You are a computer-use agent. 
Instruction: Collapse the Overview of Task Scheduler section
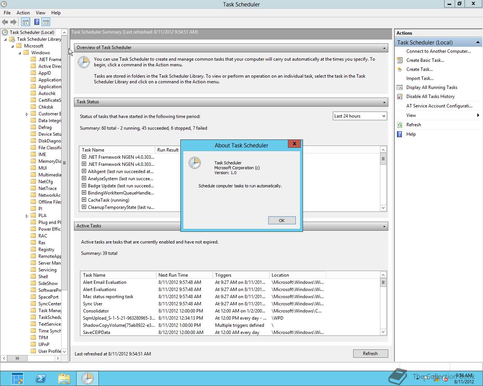[x=384, y=48]
